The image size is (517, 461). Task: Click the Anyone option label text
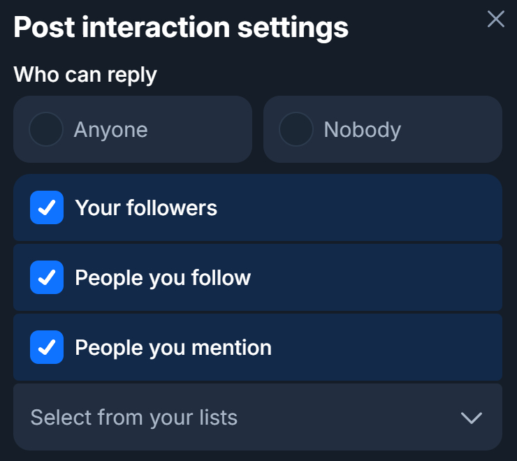110,130
